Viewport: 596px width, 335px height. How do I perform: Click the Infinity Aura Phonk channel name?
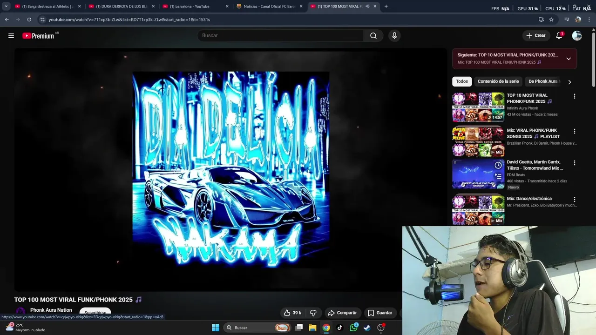pos(522,108)
